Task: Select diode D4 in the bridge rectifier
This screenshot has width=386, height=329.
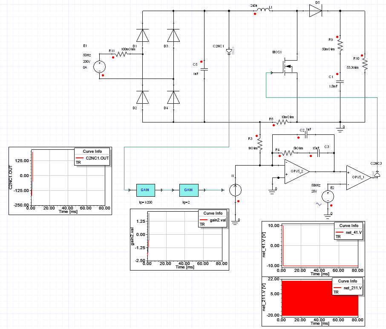Action: (x=173, y=97)
